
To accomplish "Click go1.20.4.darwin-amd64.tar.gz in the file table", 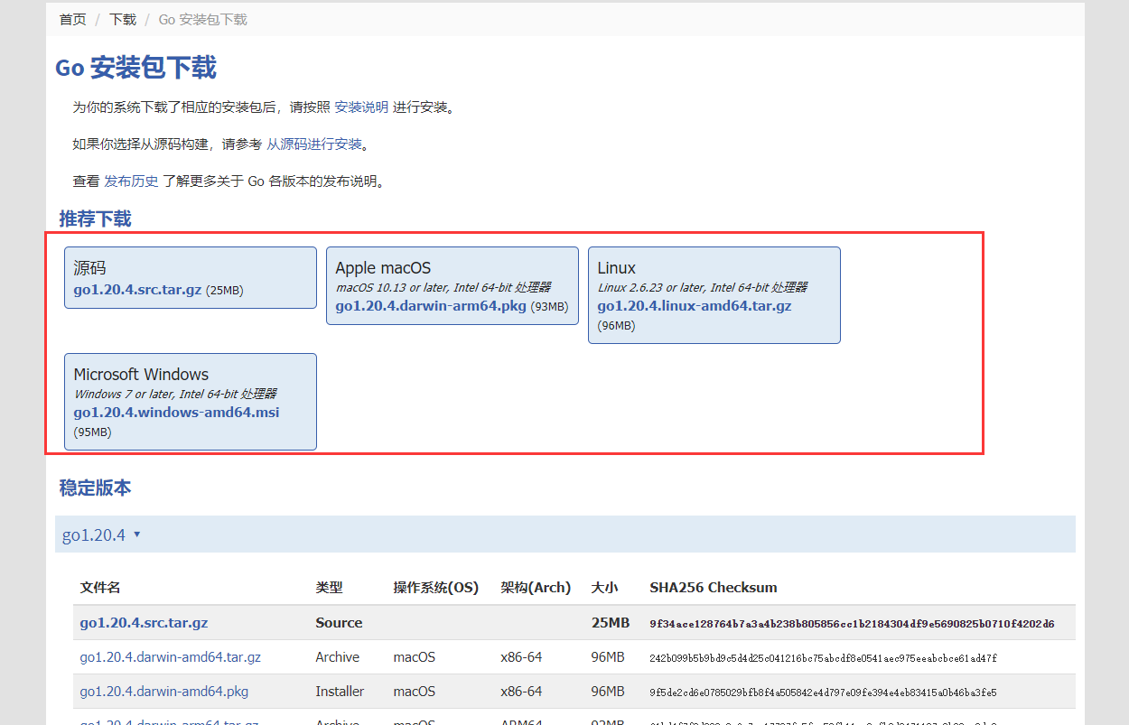I will (170, 657).
